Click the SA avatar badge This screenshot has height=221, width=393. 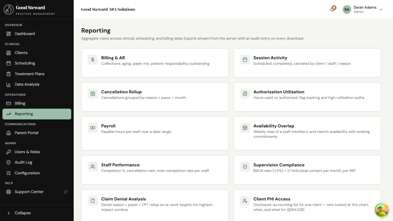(347, 9)
